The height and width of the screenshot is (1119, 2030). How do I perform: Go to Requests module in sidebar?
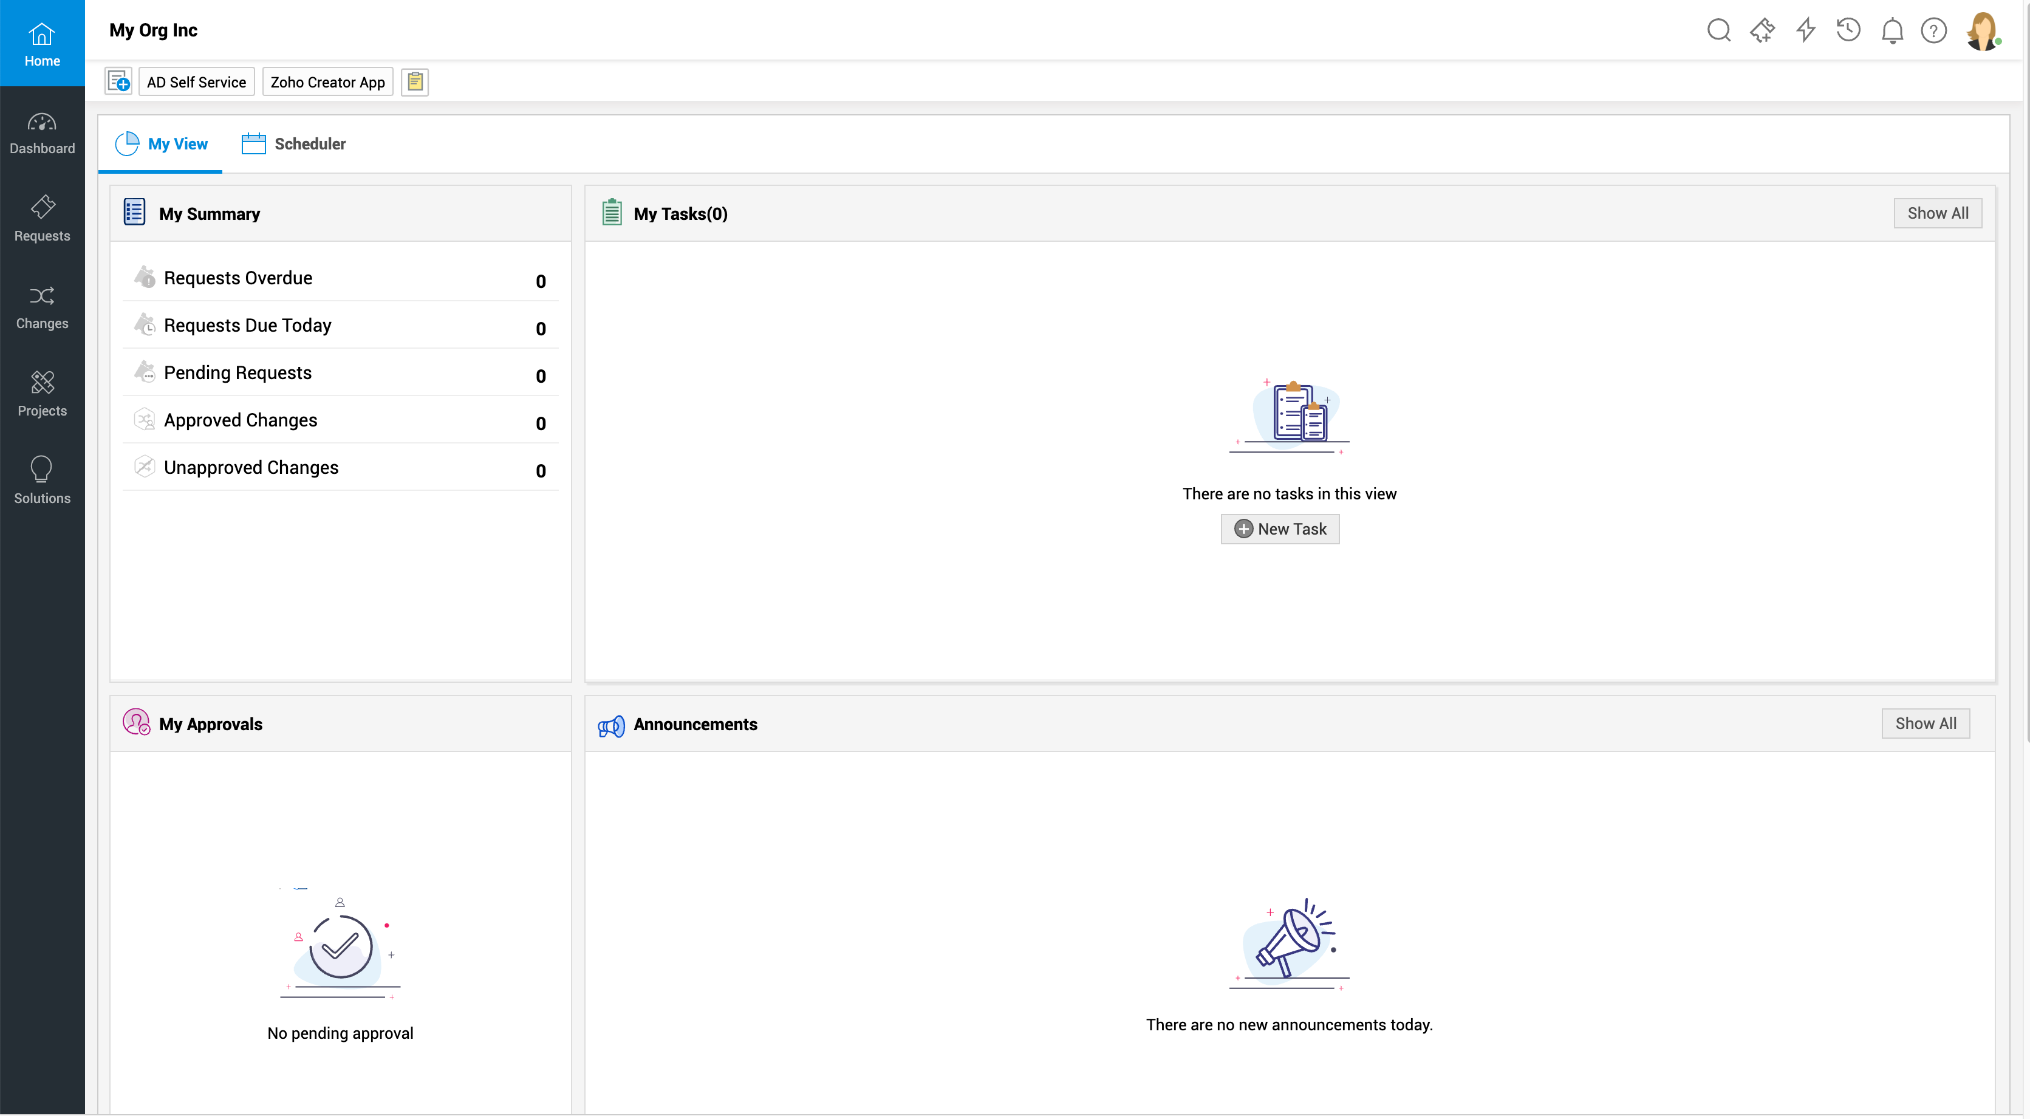(x=43, y=219)
